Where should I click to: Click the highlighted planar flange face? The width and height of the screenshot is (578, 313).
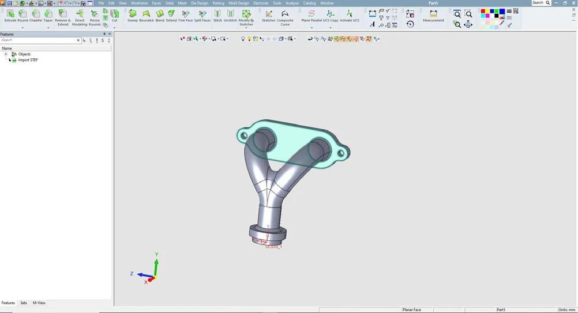[x=291, y=143]
